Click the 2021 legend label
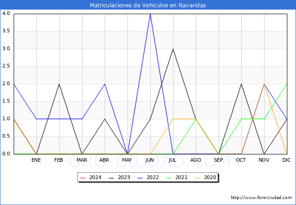Viewport: 296px width, 205px height. pos(181,178)
